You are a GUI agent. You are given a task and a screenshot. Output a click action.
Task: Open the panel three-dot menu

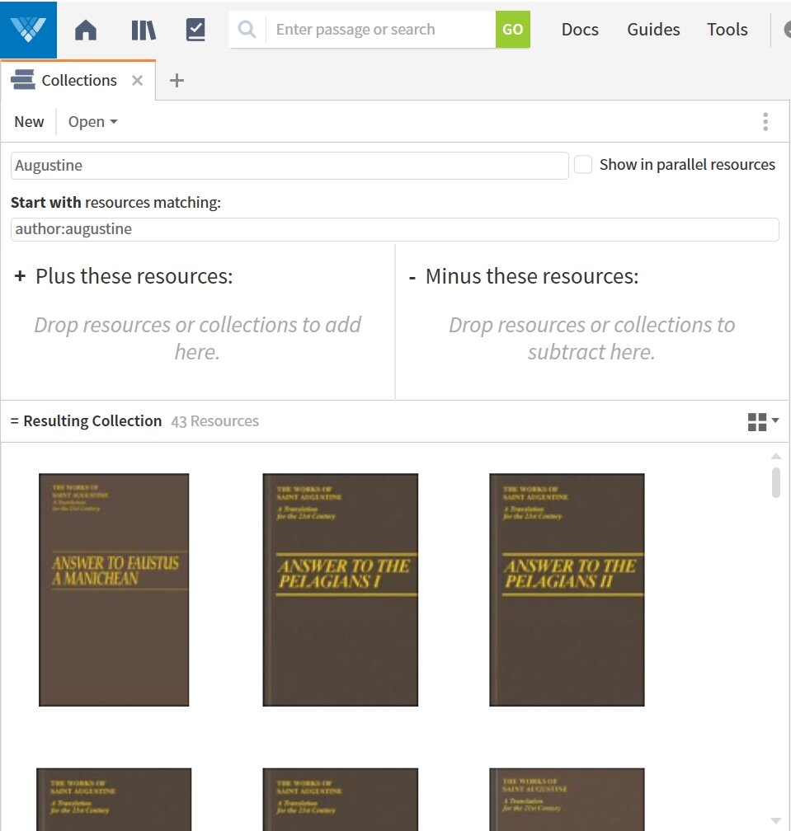(x=765, y=122)
